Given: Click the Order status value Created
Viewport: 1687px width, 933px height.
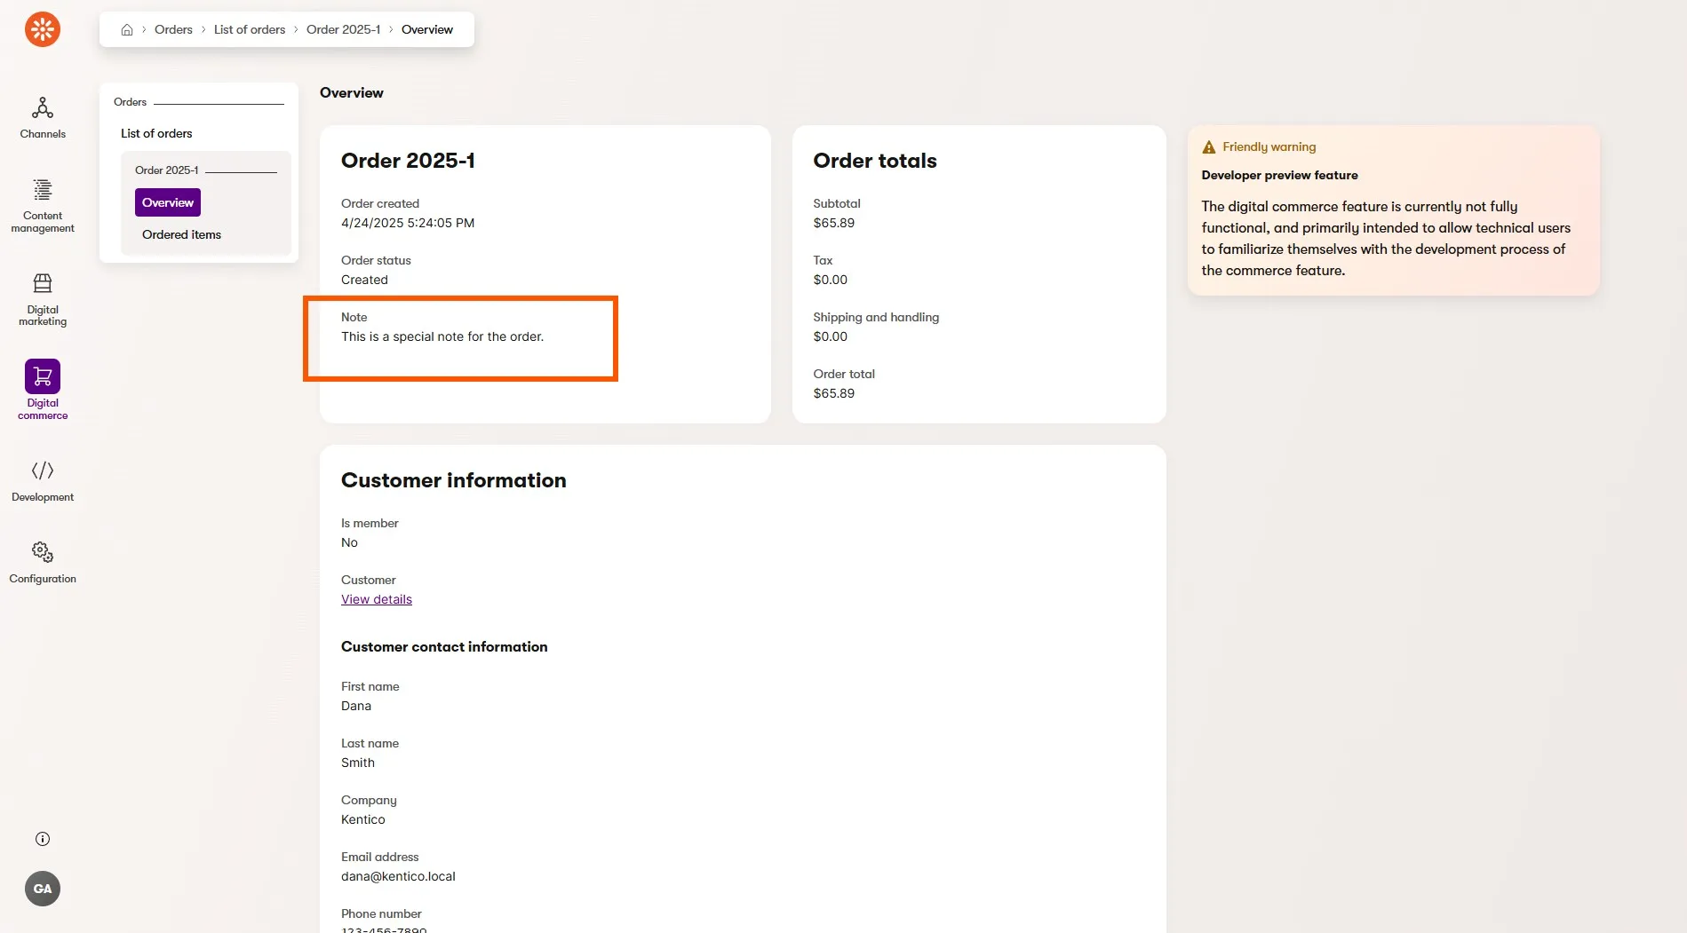Looking at the screenshot, I should point(364,280).
